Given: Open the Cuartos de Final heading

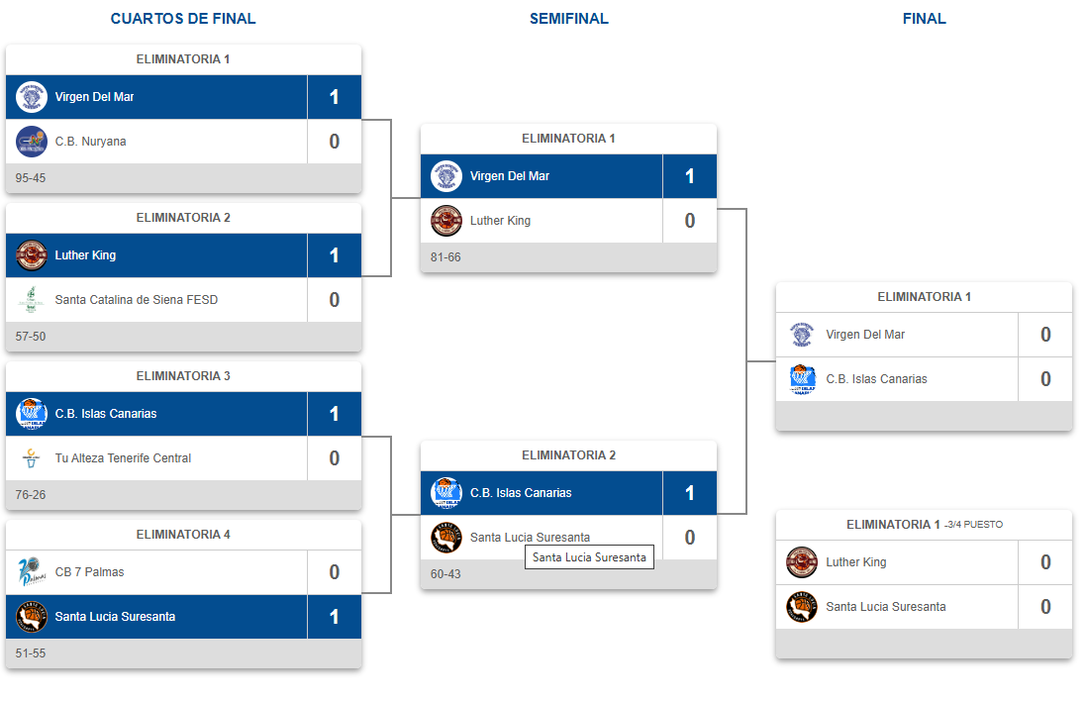Looking at the screenshot, I should [183, 19].
